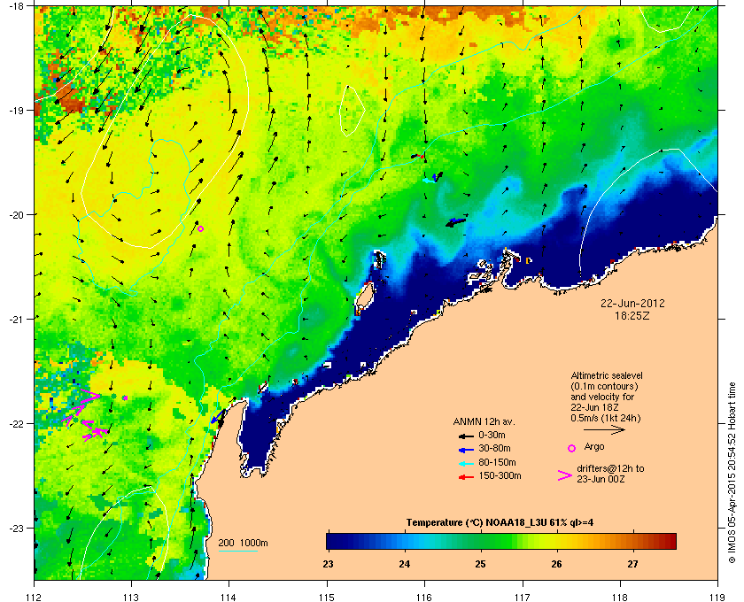Click the longitude axis label '116'
Screen dimensions: 744x602
tap(424, 597)
